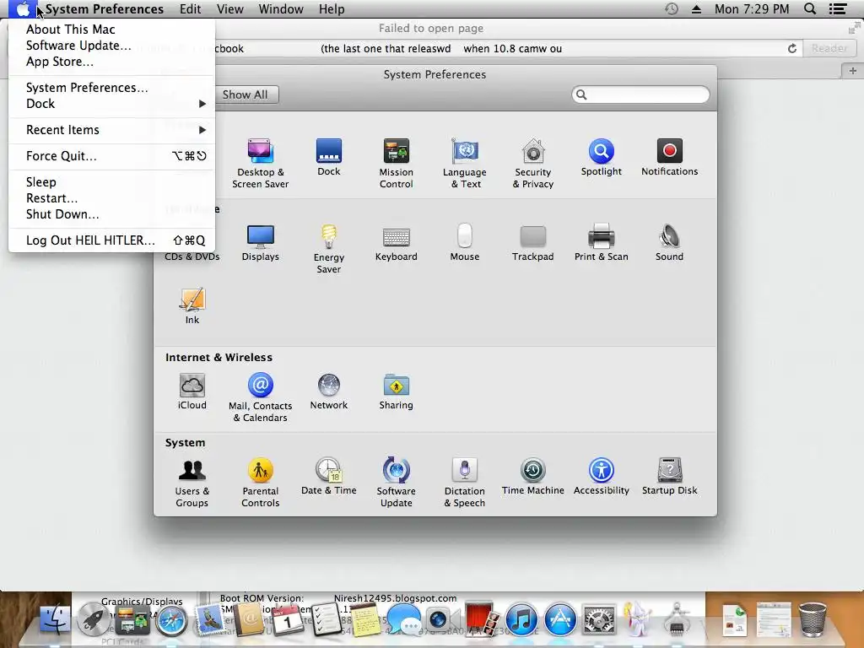Click the Reader button in Safari
The width and height of the screenshot is (864, 648).
[x=829, y=48]
